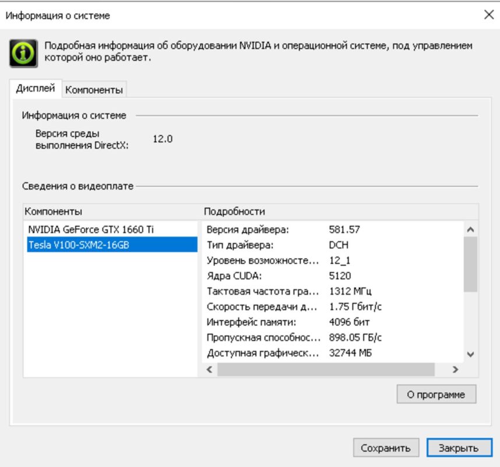This screenshot has width=500, height=467.
Task: Click the Ядра CUDA label
Action: click(x=234, y=276)
